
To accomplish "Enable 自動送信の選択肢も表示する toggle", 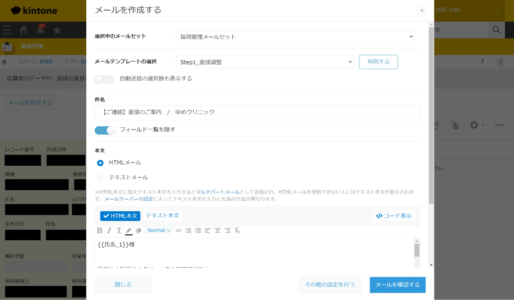I will [104, 79].
